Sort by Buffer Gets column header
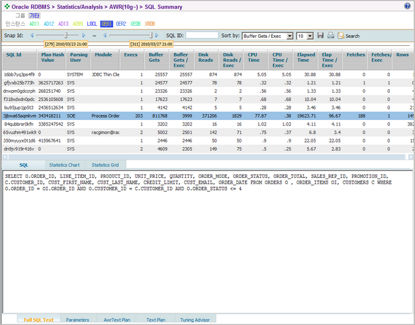This screenshot has width=415, height=325. point(157,60)
